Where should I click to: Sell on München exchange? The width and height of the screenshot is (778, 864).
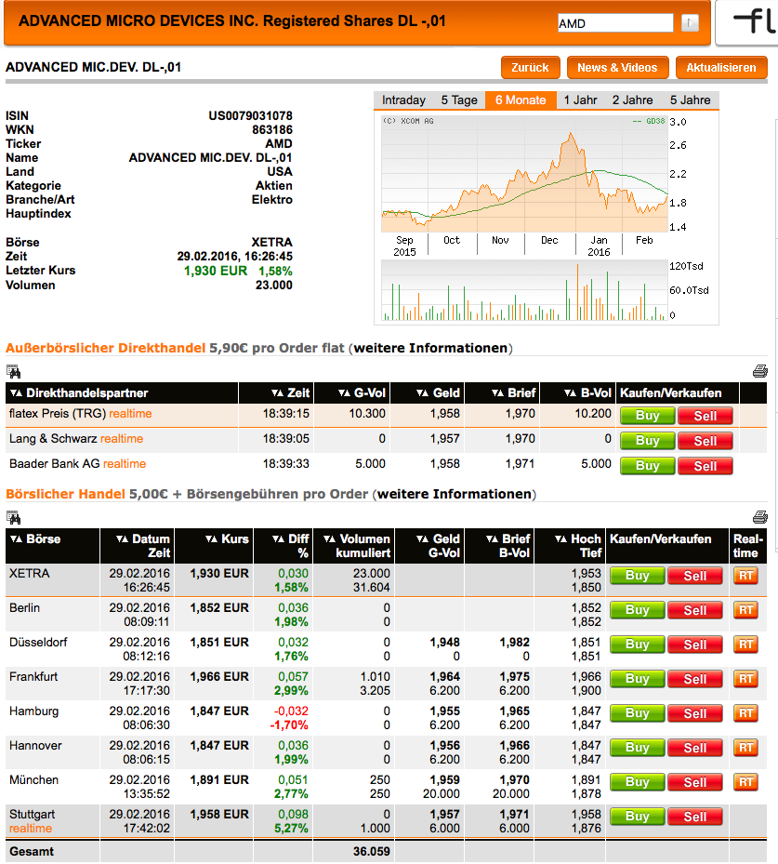point(695,782)
